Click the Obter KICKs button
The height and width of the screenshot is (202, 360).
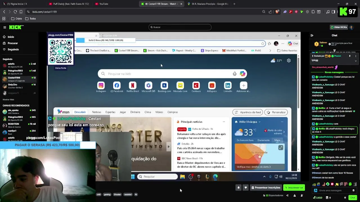pos(339,27)
